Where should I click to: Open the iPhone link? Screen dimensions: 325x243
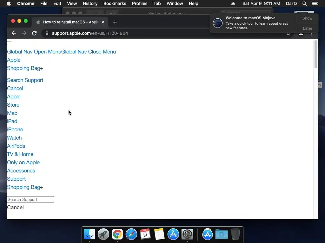point(15,129)
